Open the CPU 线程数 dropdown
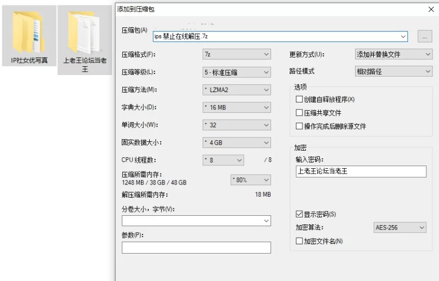 pos(223,160)
